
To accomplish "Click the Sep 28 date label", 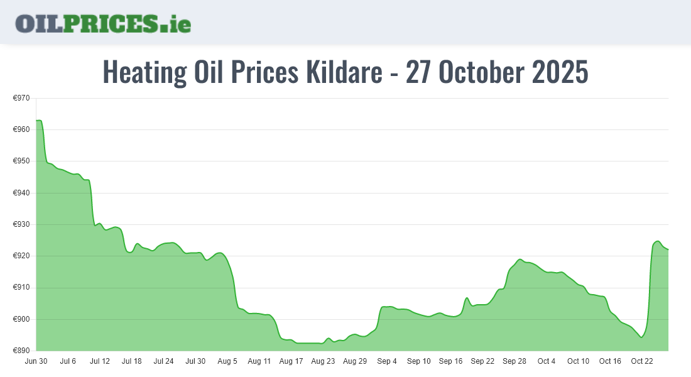I will 514,361.
